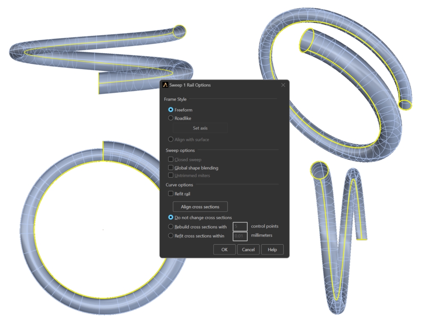Select Align with surface option
This screenshot has width=438, height=322.
tap(171, 139)
